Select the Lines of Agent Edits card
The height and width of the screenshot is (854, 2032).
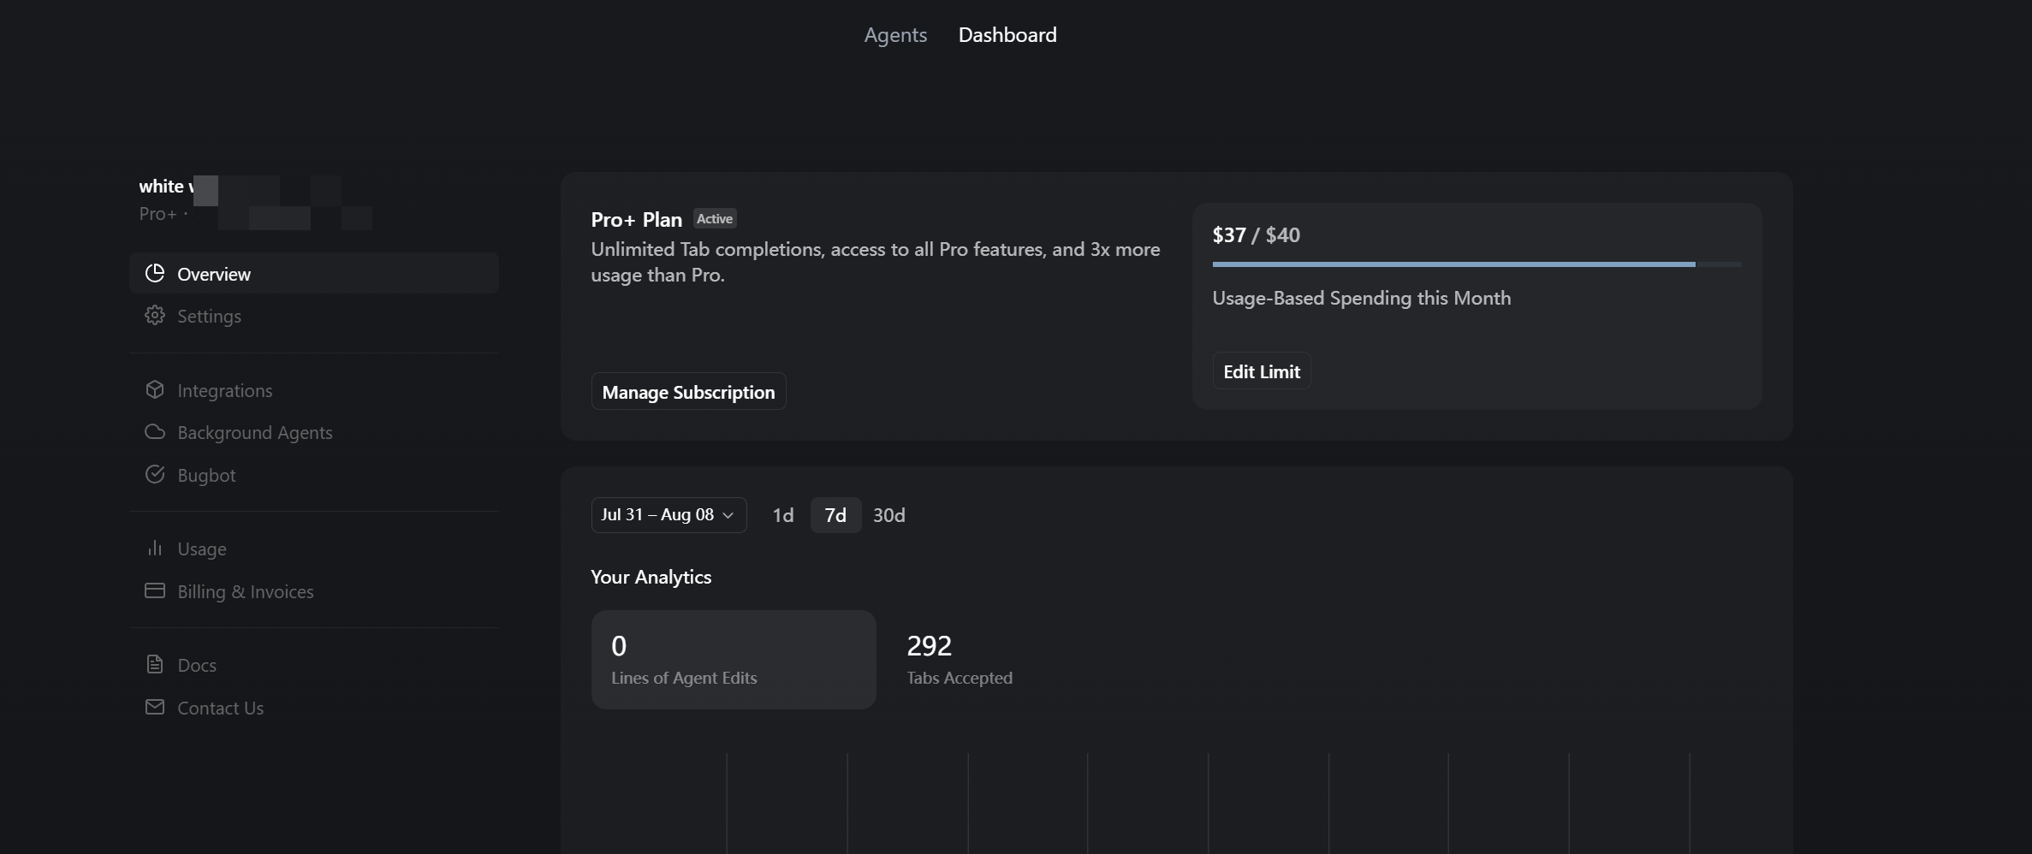coord(733,660)
